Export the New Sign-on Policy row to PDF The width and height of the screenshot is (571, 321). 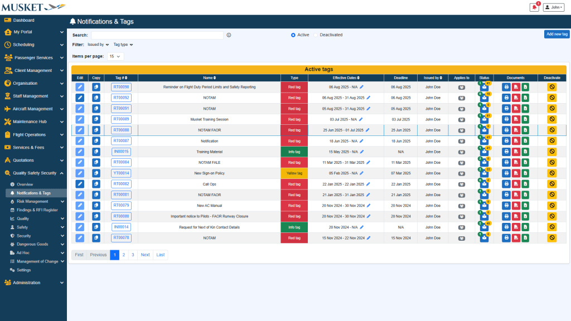coord(516,173)
